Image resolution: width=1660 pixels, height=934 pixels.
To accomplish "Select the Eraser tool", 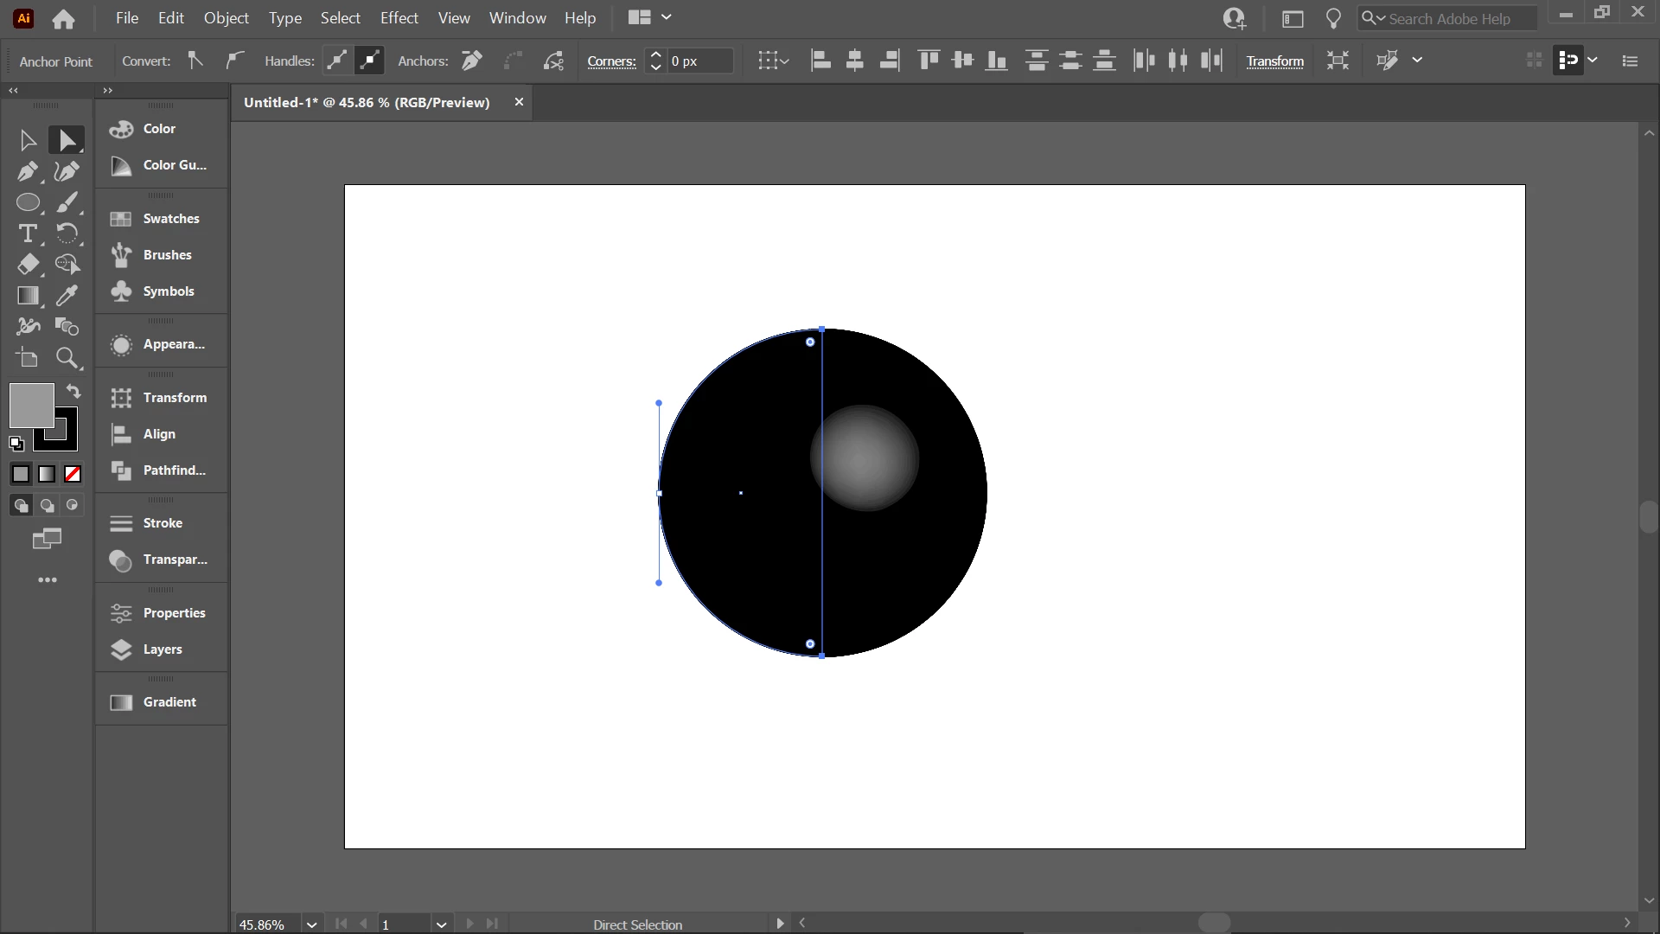I will point(28,265).
